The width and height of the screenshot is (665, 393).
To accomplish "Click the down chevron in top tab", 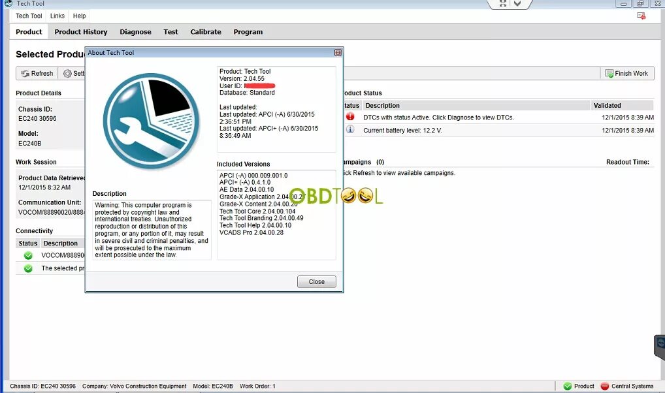I will (517, 4).
